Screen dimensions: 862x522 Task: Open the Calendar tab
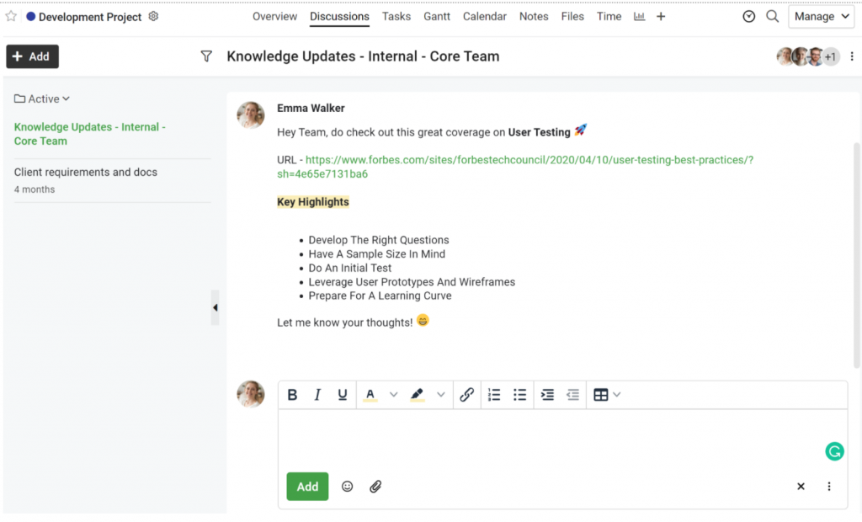pyautogui.click(x=484, y=17)
